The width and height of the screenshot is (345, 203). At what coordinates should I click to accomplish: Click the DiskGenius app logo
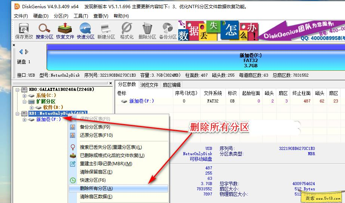[17, 6]
